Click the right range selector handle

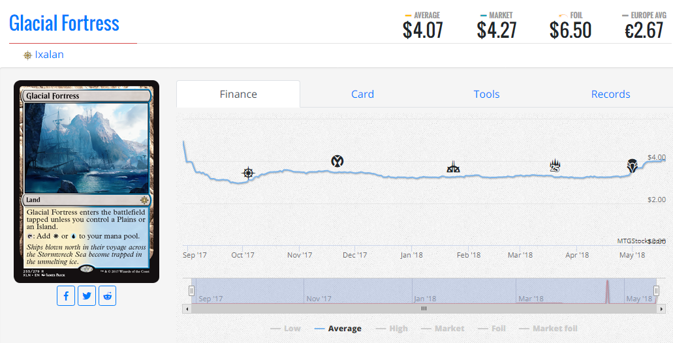(656, 291)
